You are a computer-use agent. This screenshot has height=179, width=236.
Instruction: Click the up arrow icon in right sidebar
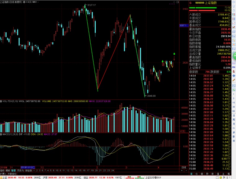point(234,6)
